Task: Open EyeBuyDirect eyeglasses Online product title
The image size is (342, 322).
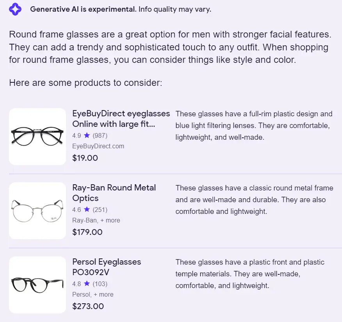Action: (x=121, y=119)
